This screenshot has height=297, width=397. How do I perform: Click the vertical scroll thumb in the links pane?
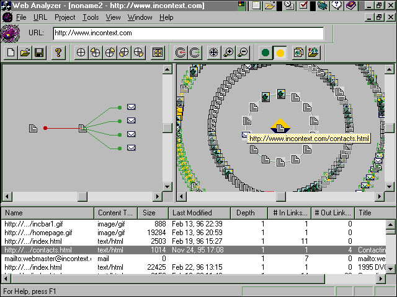[x=167, y=128]
